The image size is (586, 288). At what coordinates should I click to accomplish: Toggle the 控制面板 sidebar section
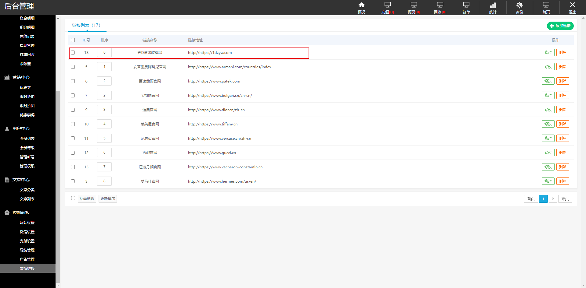coord(21,212)
